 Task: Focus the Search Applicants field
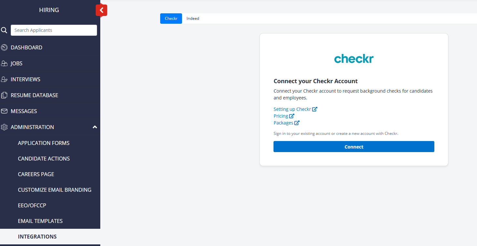[54, 30]
